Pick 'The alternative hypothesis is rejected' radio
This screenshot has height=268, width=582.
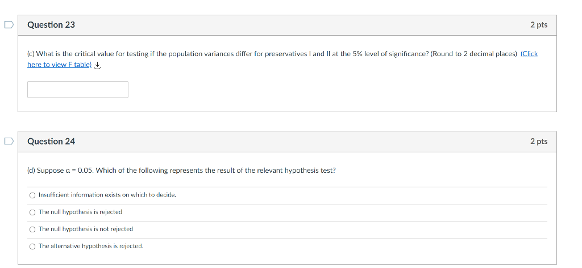[32, 246]
